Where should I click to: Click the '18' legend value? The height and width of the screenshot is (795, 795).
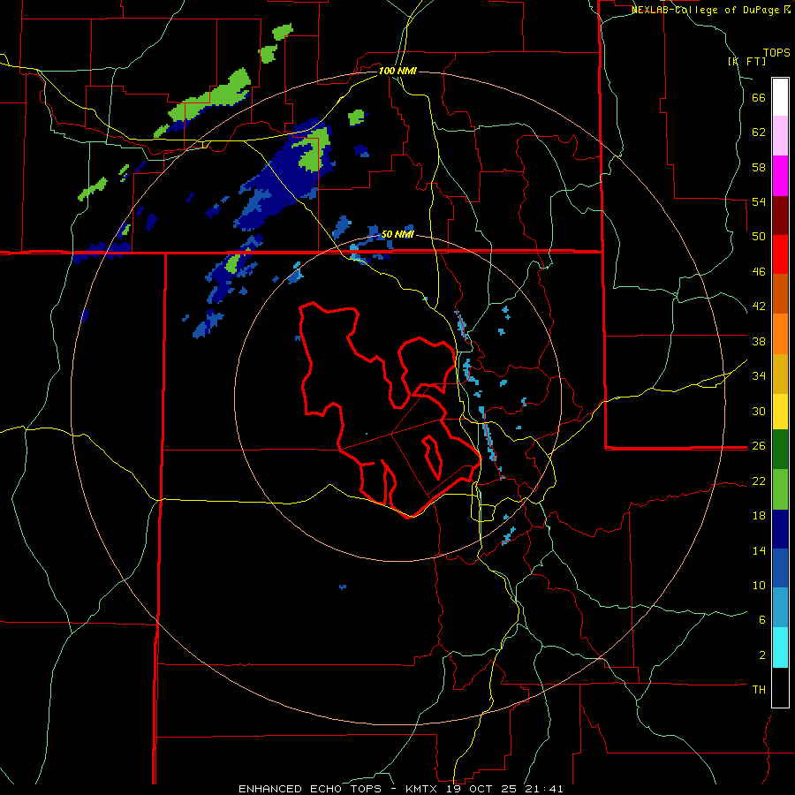point(759,516)
